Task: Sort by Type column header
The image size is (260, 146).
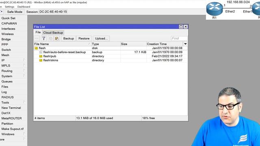Action: (x=106, y=44)
